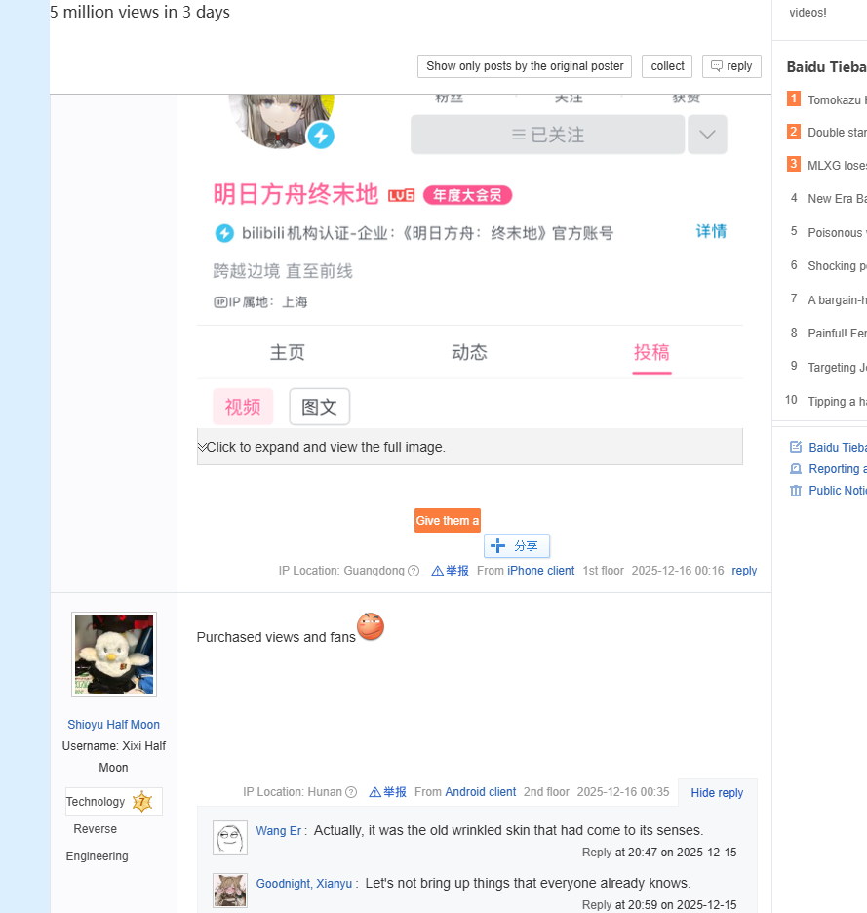Click the LV6 level badge
867x913 pixels.
click(x=401, y=195)
